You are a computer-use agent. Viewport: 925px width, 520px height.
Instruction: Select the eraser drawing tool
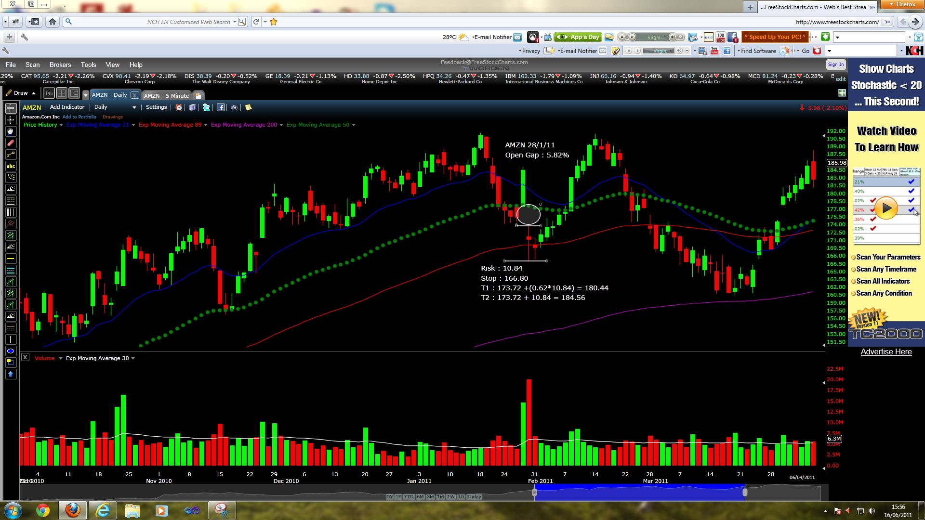(11, 143)
